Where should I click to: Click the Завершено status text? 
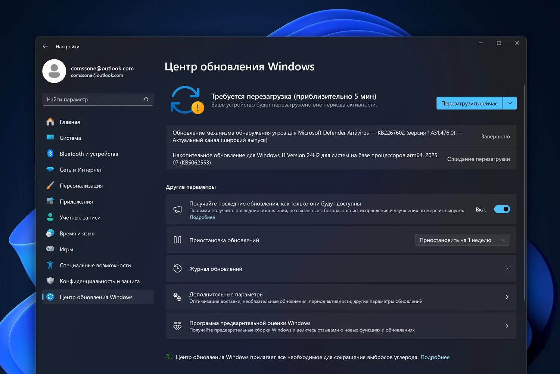495,136
